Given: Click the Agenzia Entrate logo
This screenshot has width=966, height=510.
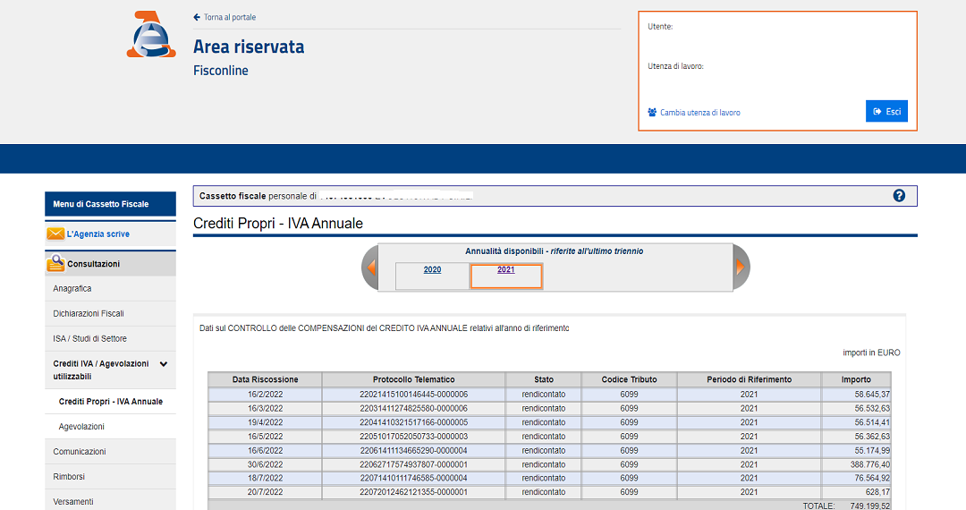Looking at the screenshot, I should pos(151,35).
